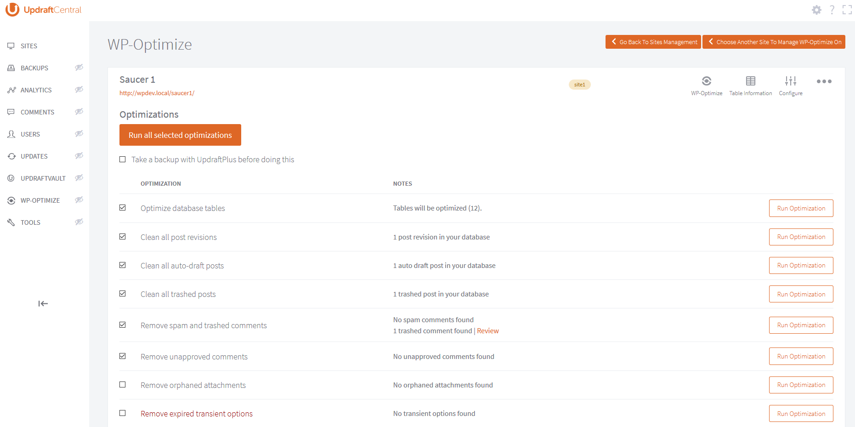Run Optimization for expired transient options

pos(801,414)
